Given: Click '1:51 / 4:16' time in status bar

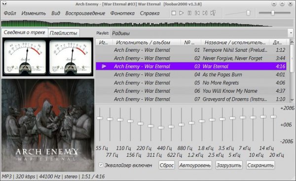Looking at the screenshot, I should 93,177.
